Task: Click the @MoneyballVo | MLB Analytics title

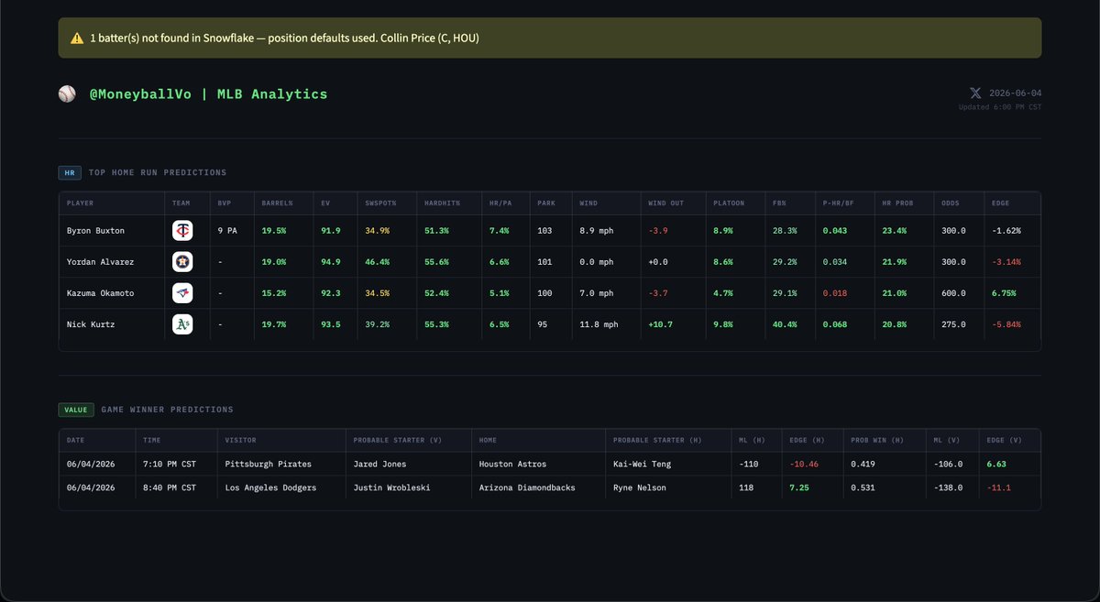Action: point(208,94)
